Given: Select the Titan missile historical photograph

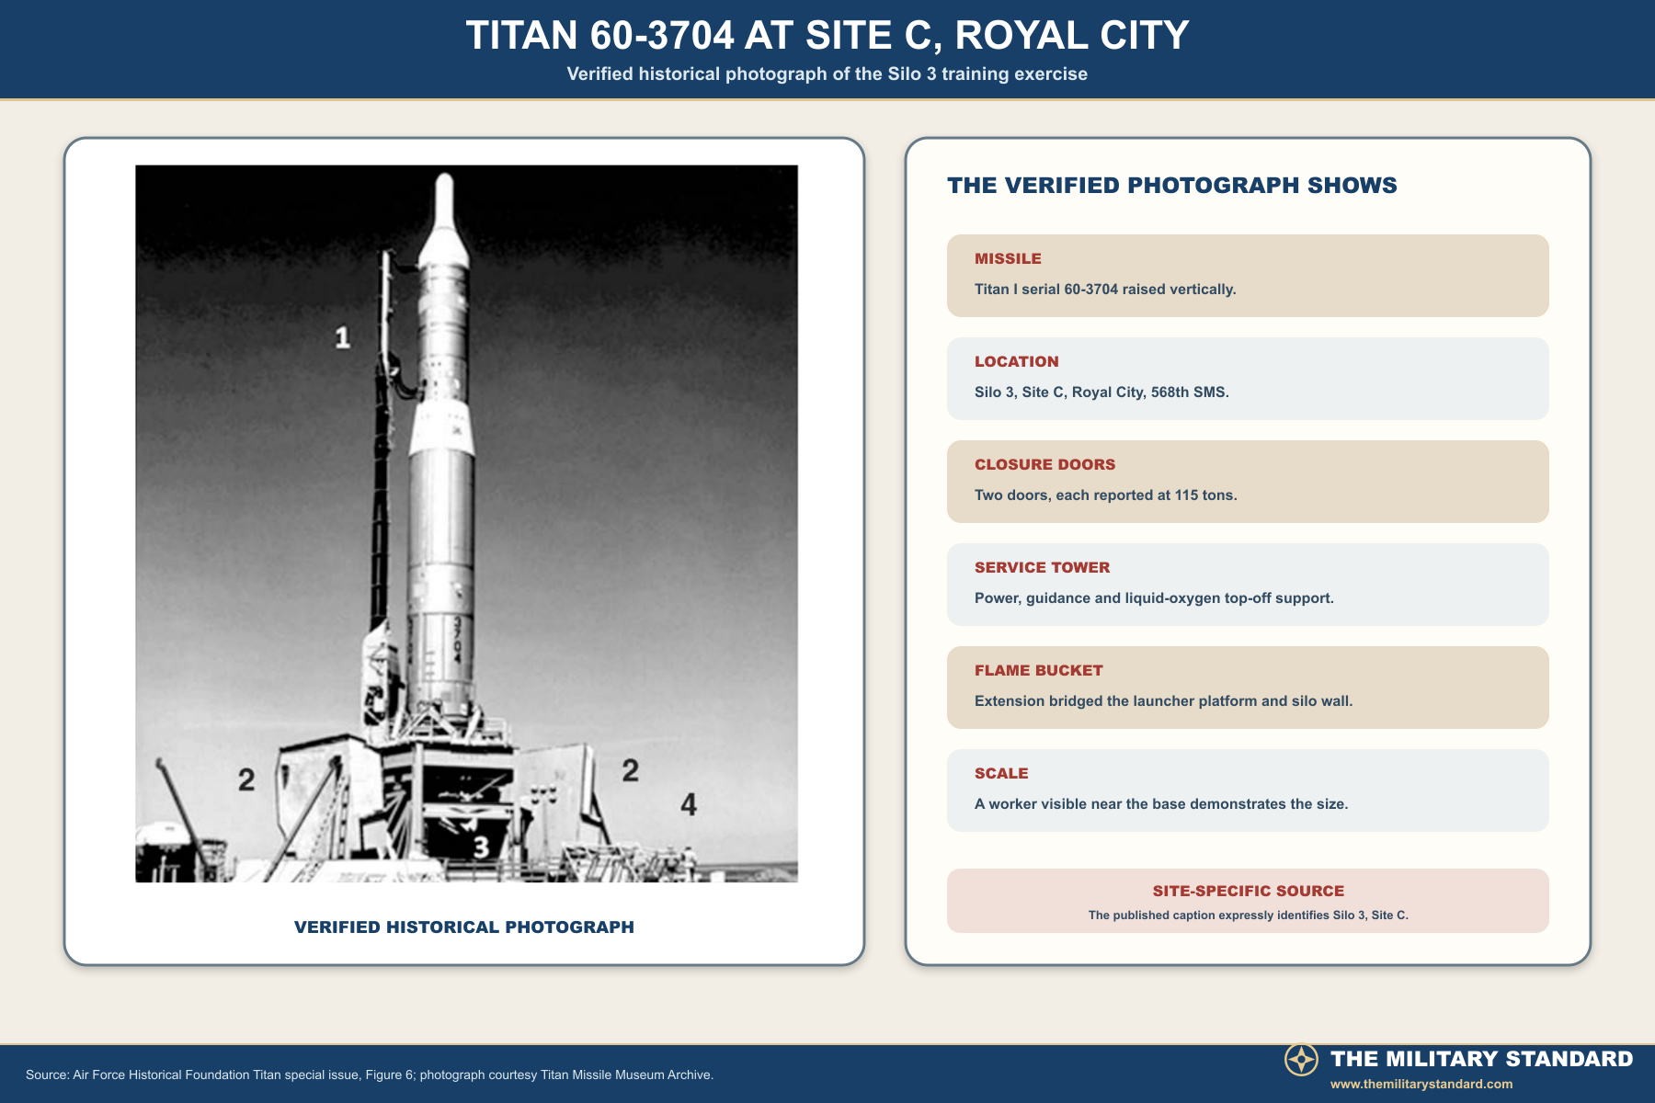Looking at the screenshot, I should pyautogui.click(x=466, y=524).
